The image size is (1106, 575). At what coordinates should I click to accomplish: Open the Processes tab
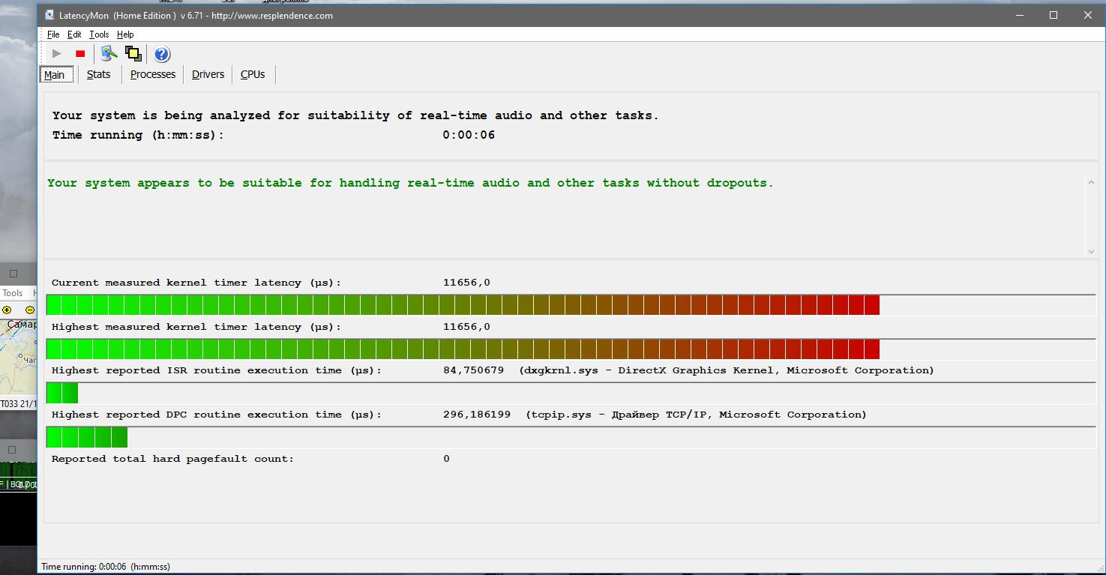point(153,74)
